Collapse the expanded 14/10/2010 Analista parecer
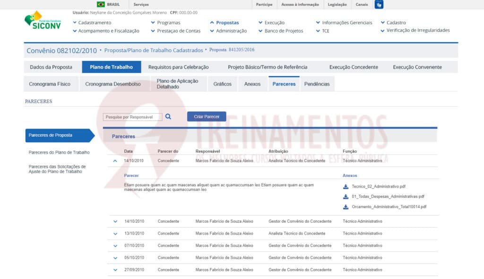Viewport: 484px width, 279px height. 115,161
